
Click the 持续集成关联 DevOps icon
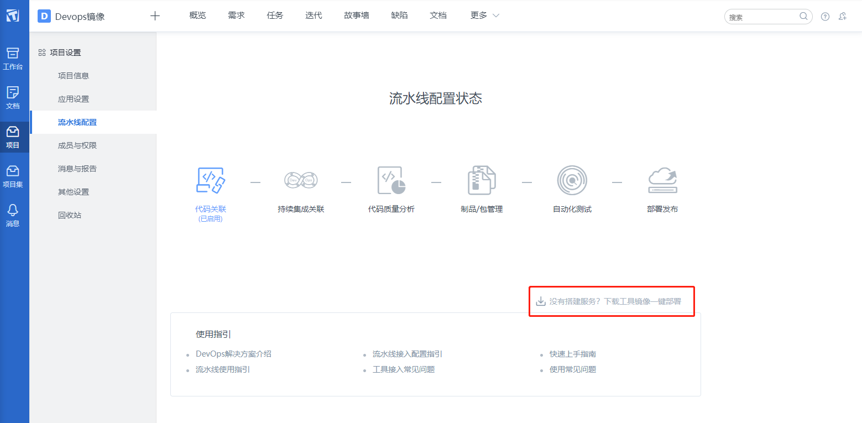point(301,180)
